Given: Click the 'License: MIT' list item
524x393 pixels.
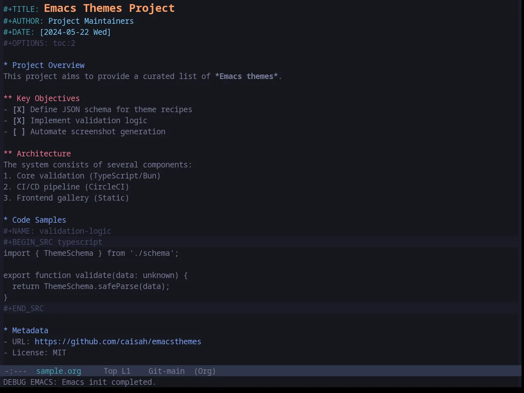Looking at the screenshot, I should click(39, 352).
